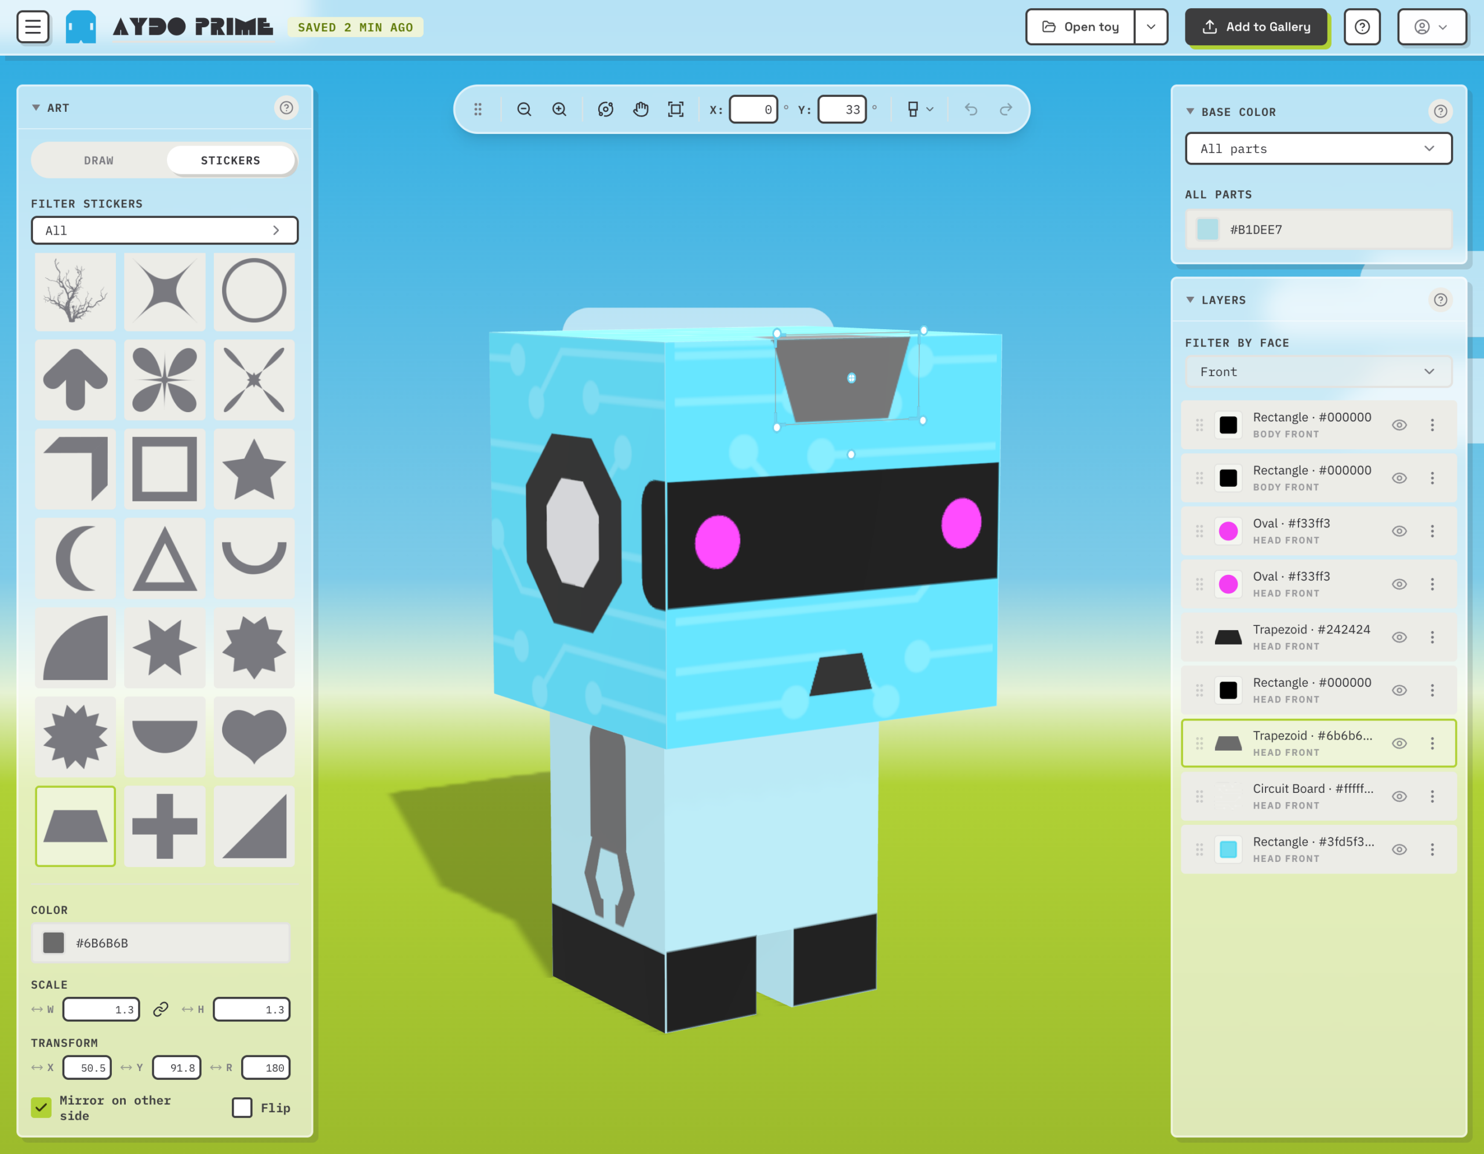The height and width of the screenshot is (1154, 1484).
Task: Hide the Rectangle #000000 Head Front layer
Action: tap(1399, 691)
